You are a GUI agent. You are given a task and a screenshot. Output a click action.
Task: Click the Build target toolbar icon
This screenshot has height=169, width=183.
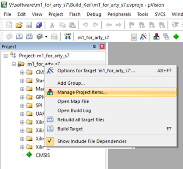click(19, 37)
